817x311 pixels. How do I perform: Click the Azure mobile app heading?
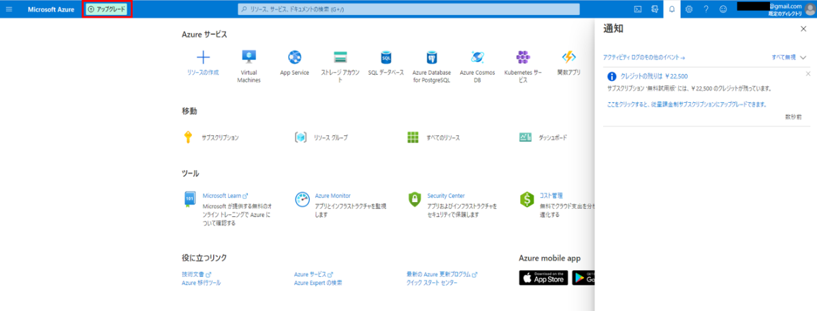click(x=549, y=258)
